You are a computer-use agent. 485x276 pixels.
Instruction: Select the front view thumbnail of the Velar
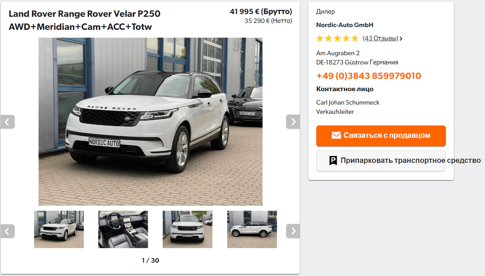tap(187, 229)
